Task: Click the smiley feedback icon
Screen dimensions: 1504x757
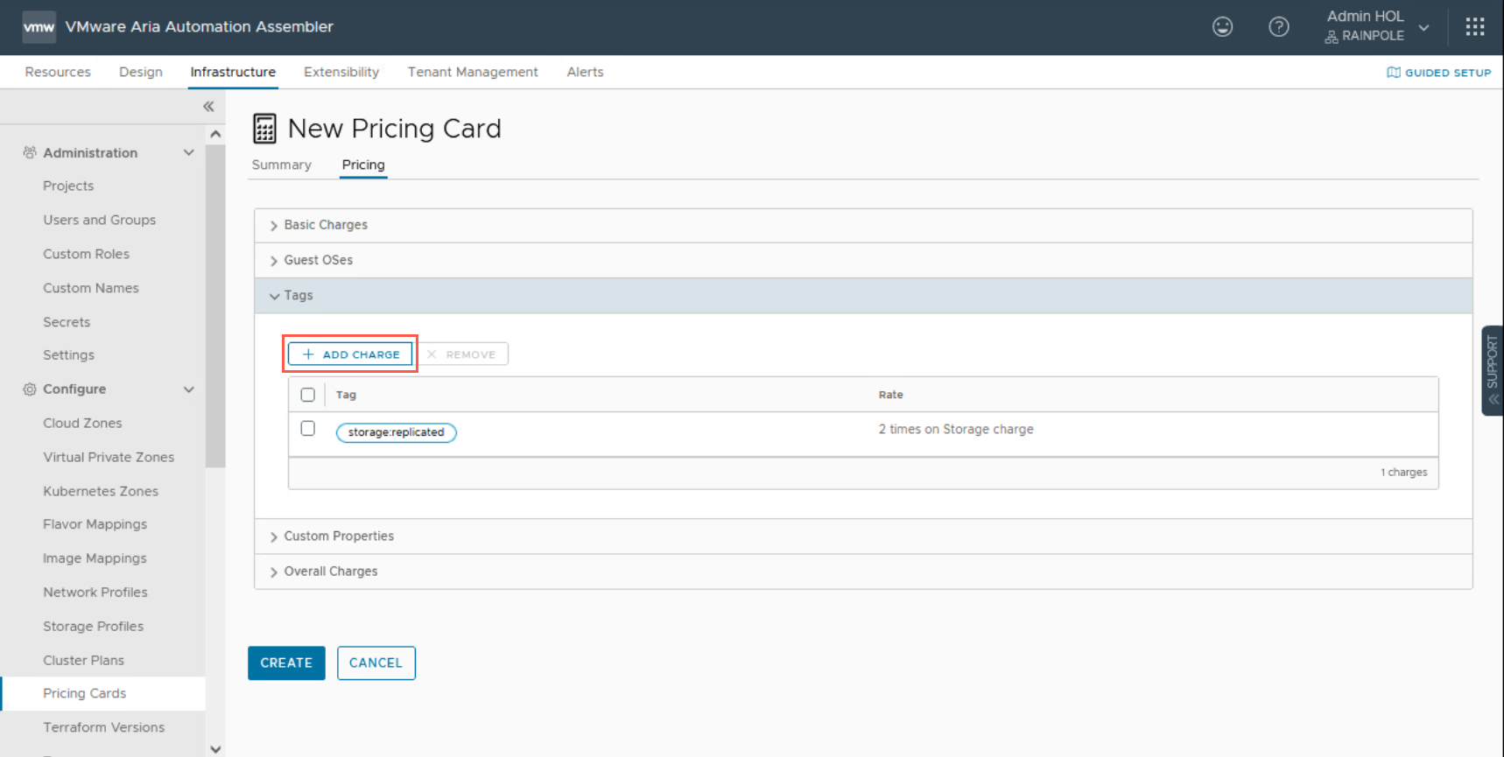Action: pos(1222,27)
